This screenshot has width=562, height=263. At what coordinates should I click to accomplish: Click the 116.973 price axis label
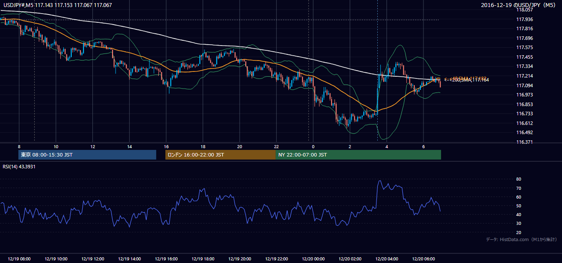tap(525, 95)
